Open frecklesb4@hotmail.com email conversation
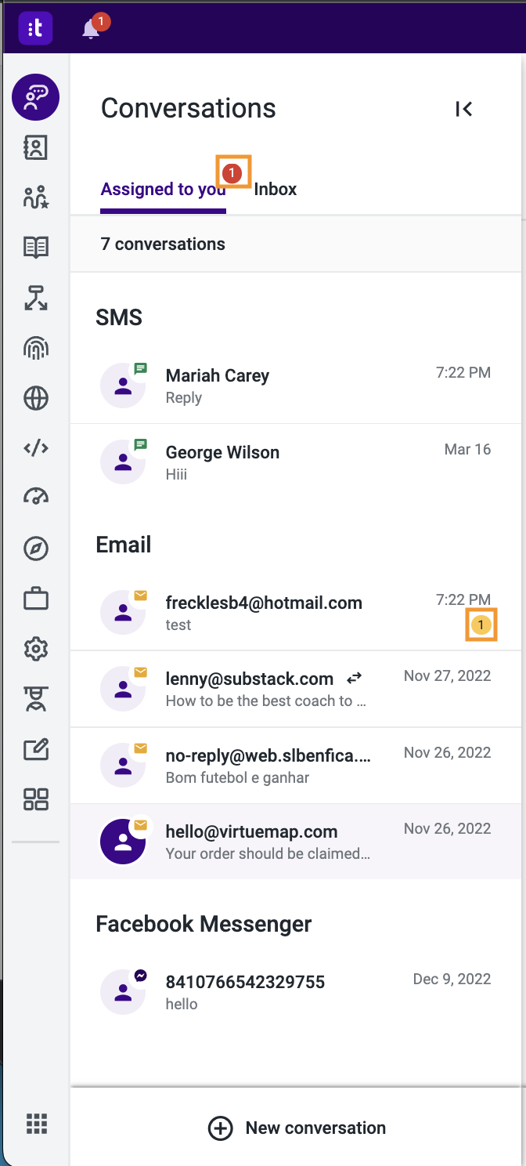This screenshot has width=526, height=1166. [x=296, y=613]
